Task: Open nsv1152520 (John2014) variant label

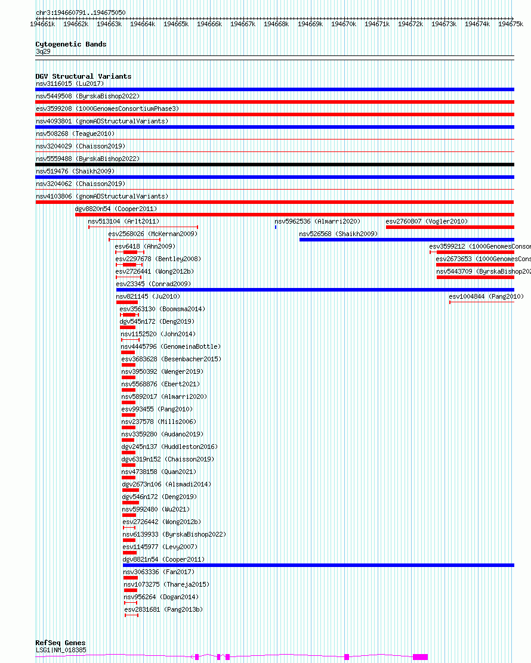Action: coord(158,334)
